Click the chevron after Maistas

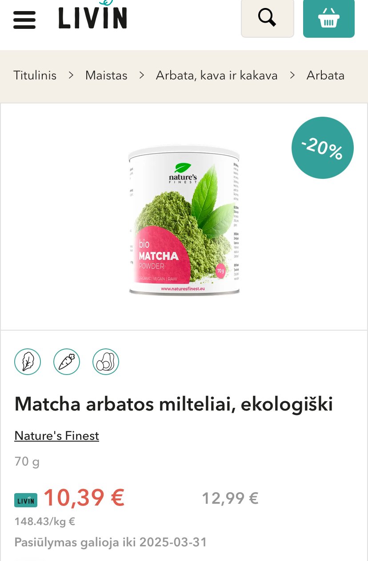pyautogui.click(x=142, y=75)
